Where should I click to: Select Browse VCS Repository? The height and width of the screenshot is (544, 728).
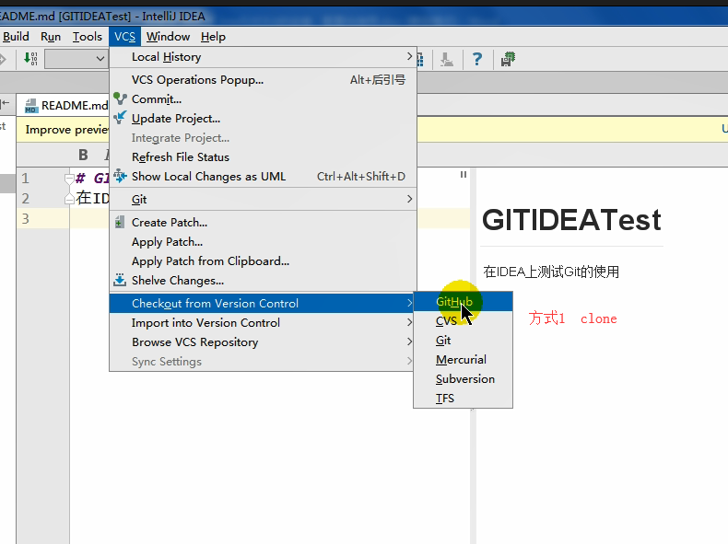[263, 341]
